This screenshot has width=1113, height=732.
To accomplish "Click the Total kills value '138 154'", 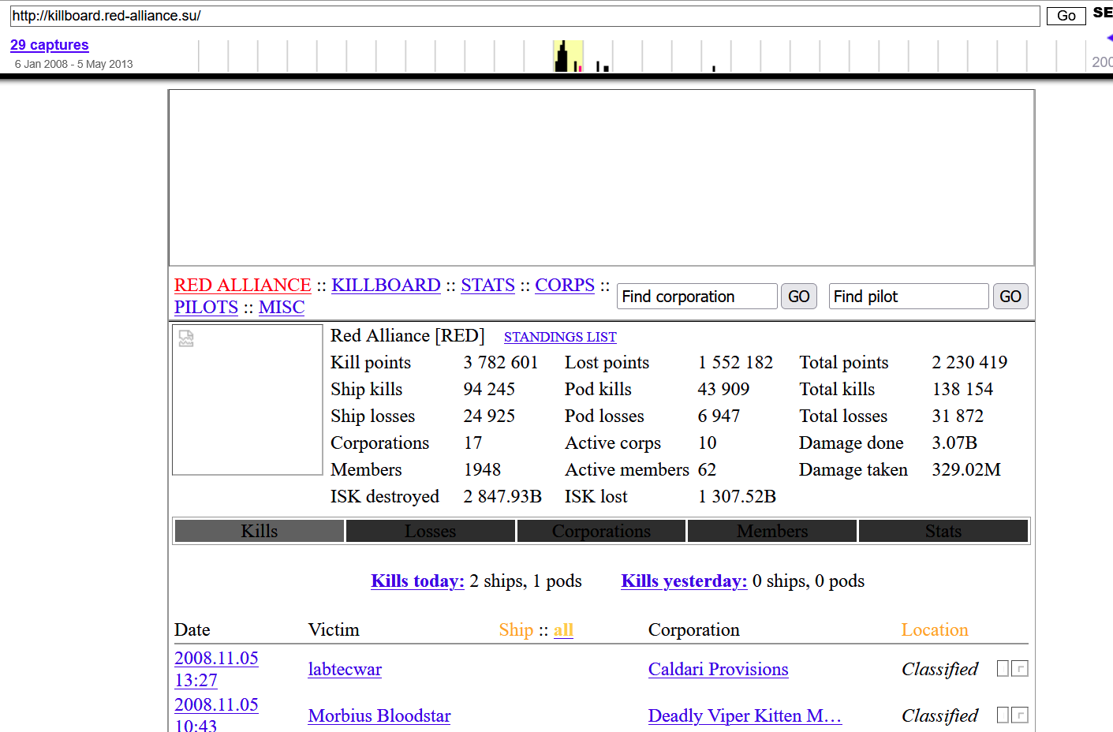I will (x=962, y=389).
